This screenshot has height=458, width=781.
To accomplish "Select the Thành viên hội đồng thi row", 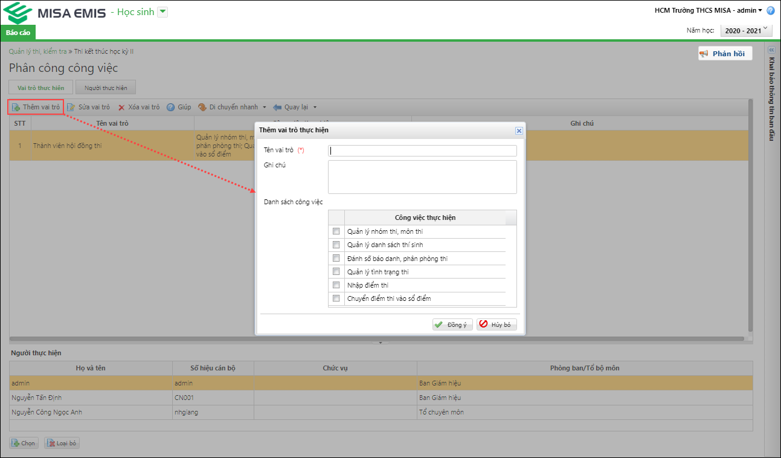I will pyautogui.click(x=379, y=146).
